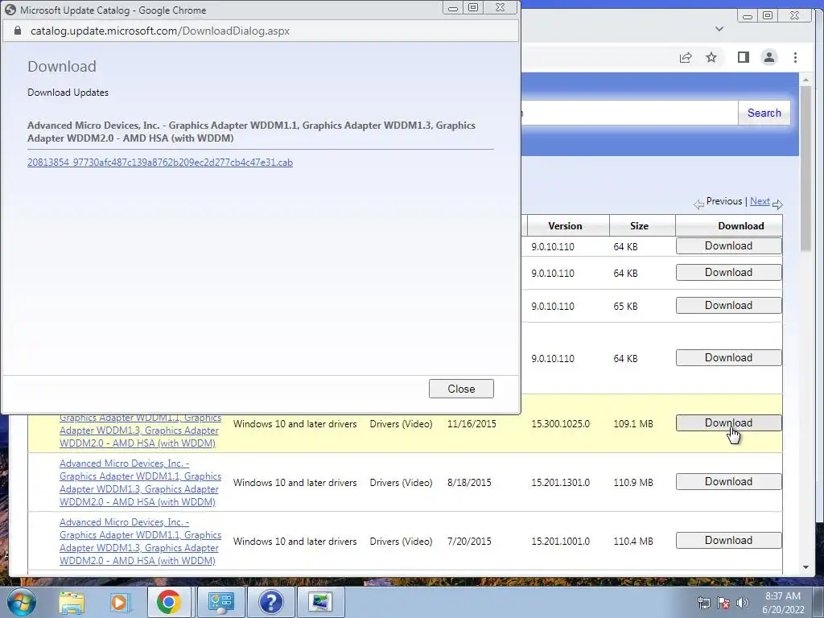
Task: Click the vertical scrollbar thumb in the catalog page
Action: click(805, 169)
